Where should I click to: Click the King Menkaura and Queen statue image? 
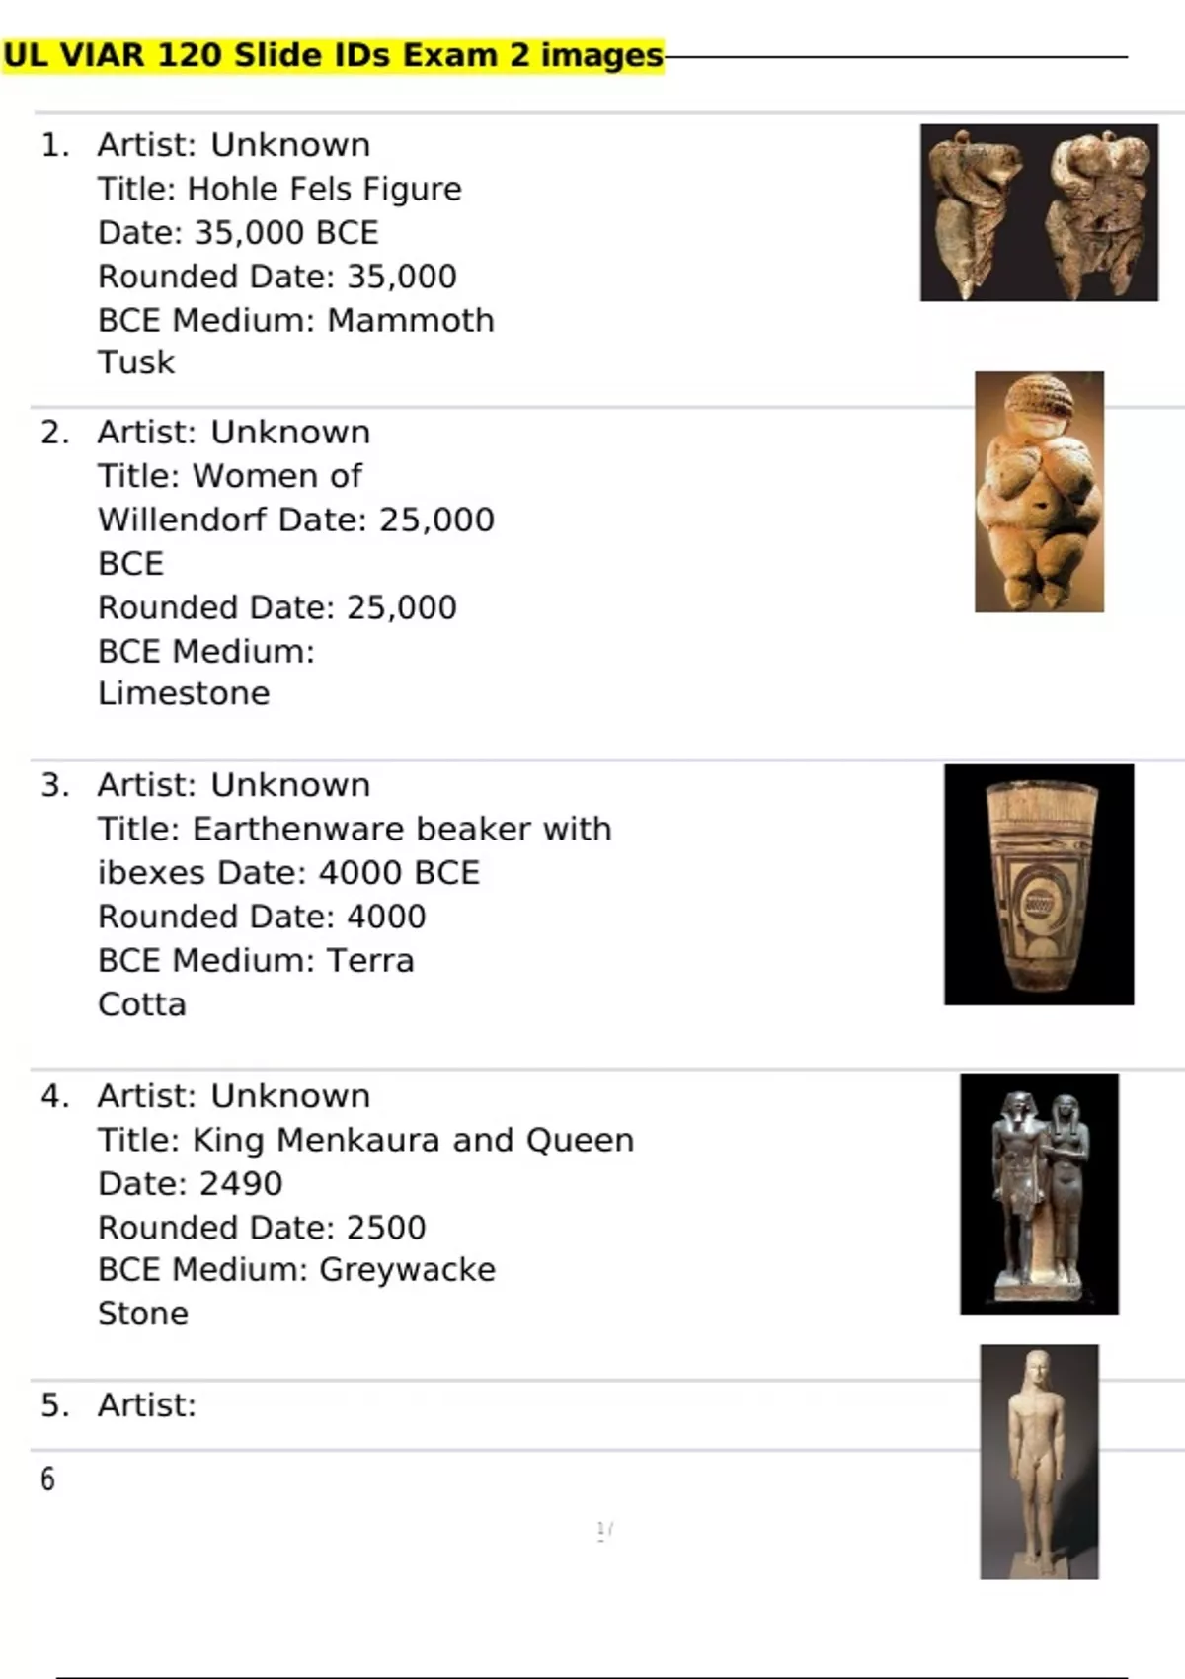1039,1194
